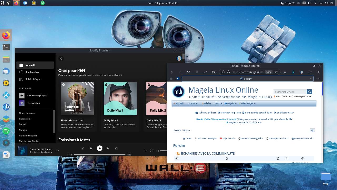Screen dimensions: 337x190
Task: Expand the Mageia + site menu
Action: 231,103
